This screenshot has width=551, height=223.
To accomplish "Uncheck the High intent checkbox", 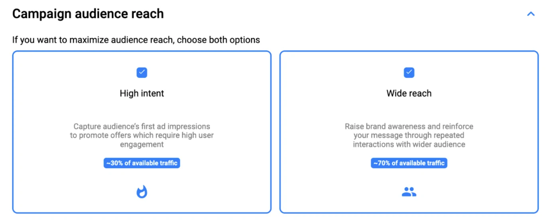I will tap(142, 72).
